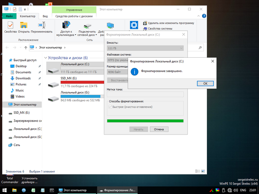Switch to large icons view in the status bar
Image resolution: width=259 pixels, height=194 pixels.
tap(203, 171)
